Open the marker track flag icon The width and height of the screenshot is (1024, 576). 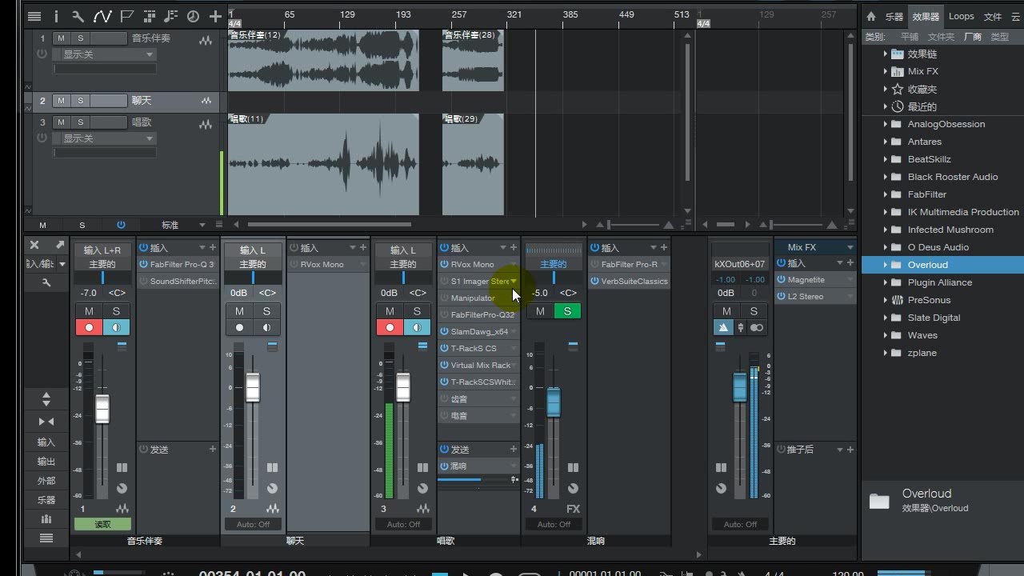tap(126, 16)
